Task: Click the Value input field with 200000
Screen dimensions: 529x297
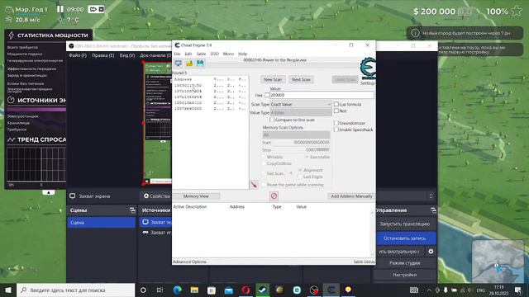Action: point(322,96)
